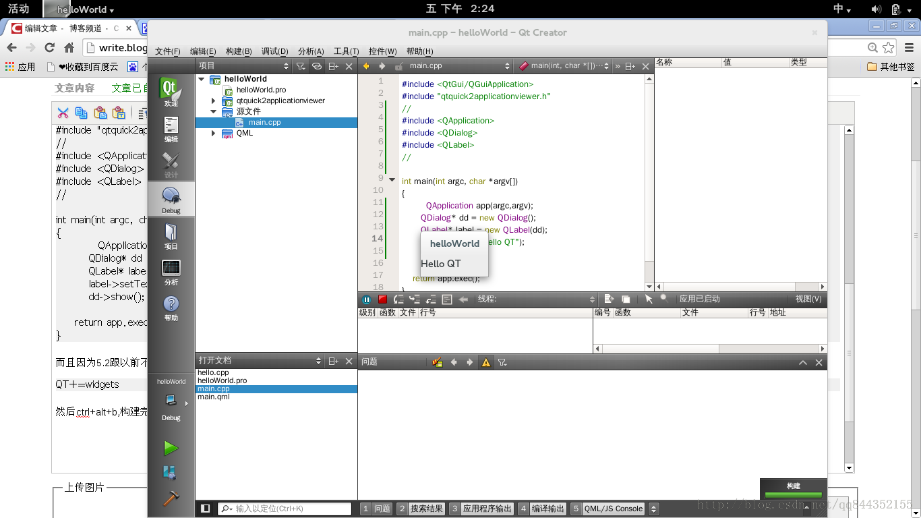
Task: Collapse the helloWorld project tree node
Action: [x=201, y=79]
